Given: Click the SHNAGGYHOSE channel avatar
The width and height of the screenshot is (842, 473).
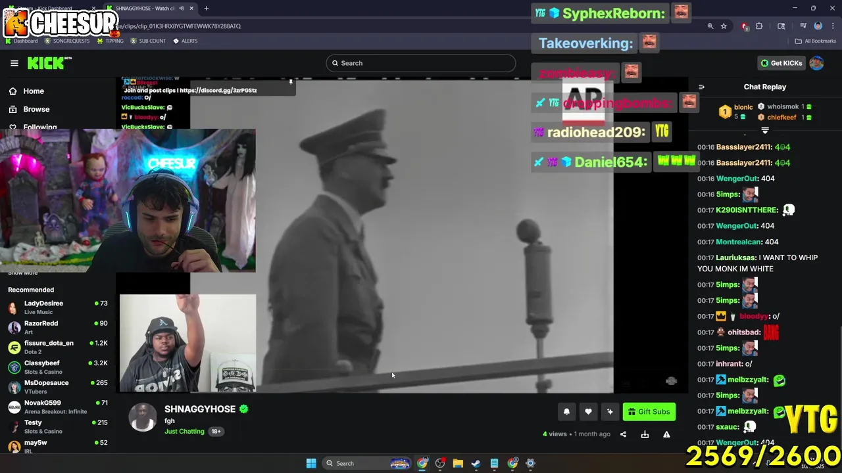Looking at the screenshot, I should point(143,417).
